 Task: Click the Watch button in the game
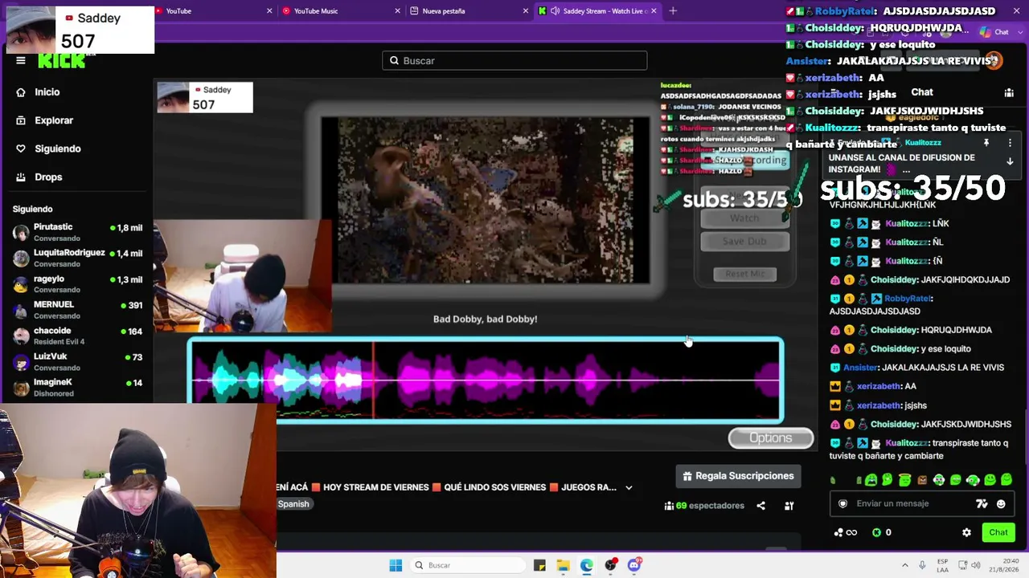(744, 218)
